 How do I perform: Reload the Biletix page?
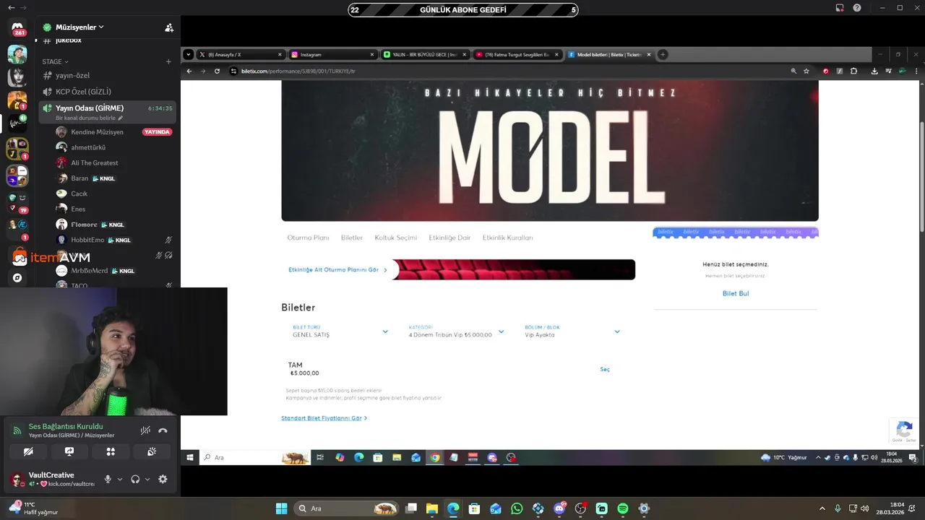click(217, 71)
